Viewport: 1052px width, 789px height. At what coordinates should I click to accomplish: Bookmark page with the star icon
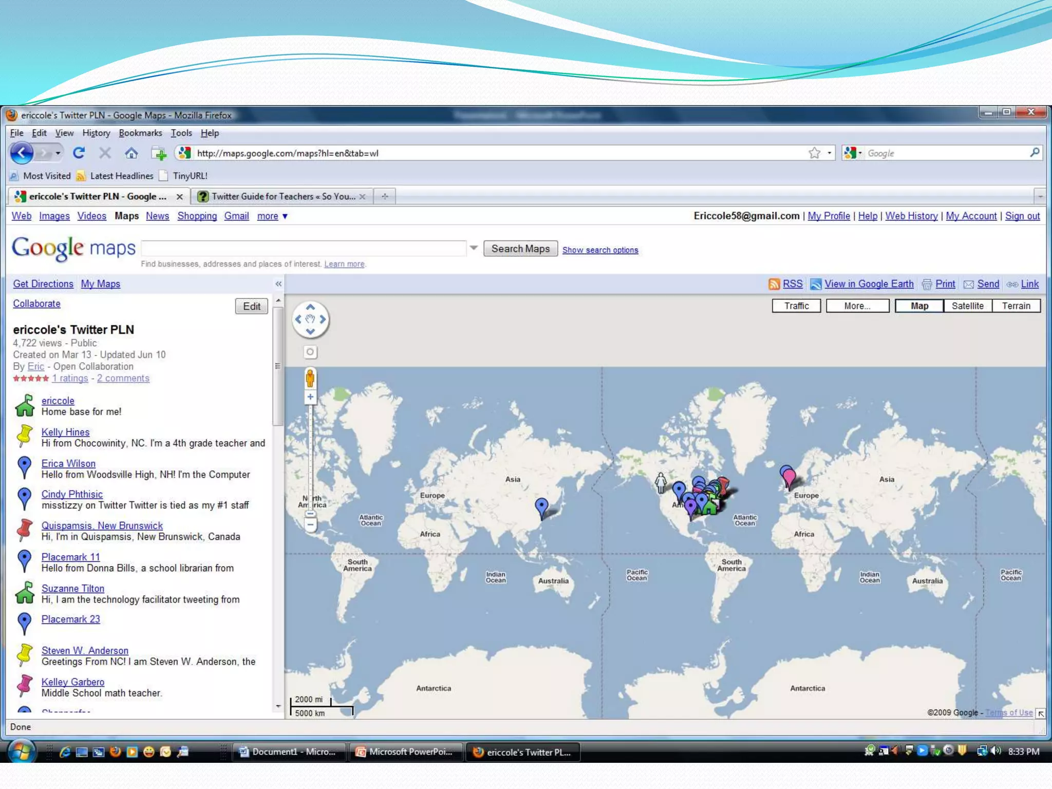click(814, 153)
